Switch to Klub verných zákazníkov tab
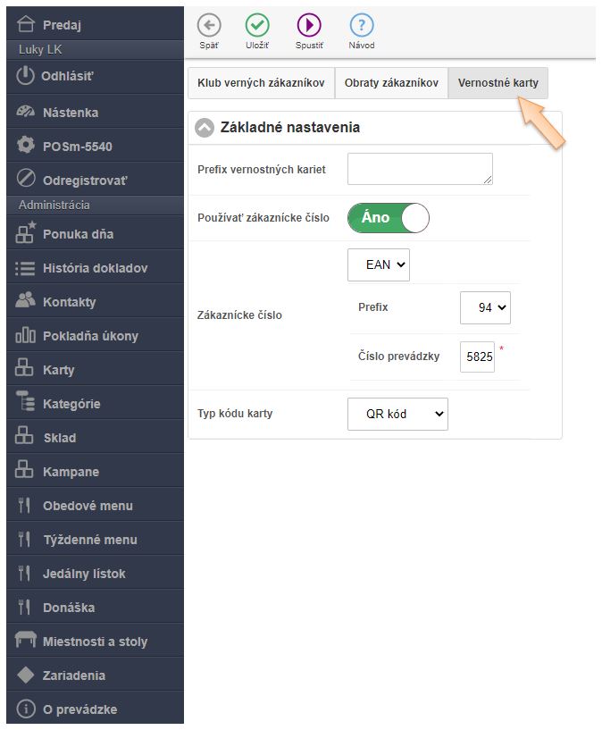Screen dimensions: 602x730 pos(261,82)
